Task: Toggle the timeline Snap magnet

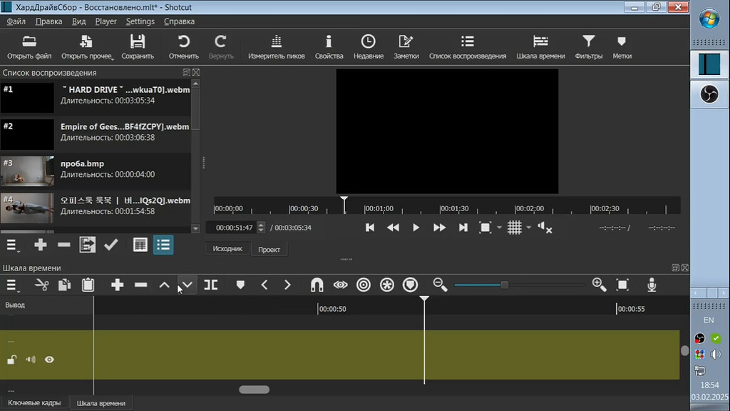Action: [x=317, y=285]
